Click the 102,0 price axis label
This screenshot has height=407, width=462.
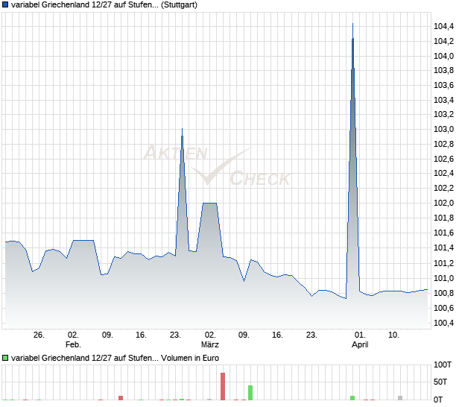pos(443,203)
